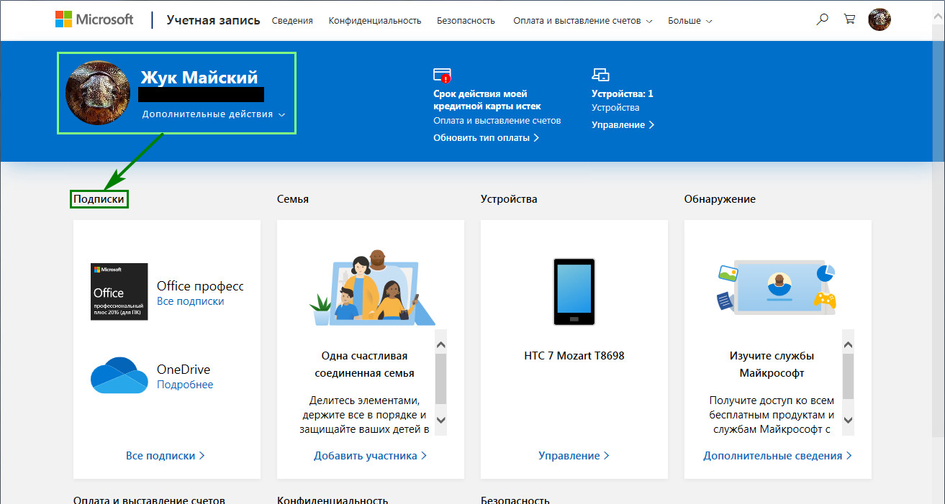
Task: Click the OneDrive product title
Action: 184,370
